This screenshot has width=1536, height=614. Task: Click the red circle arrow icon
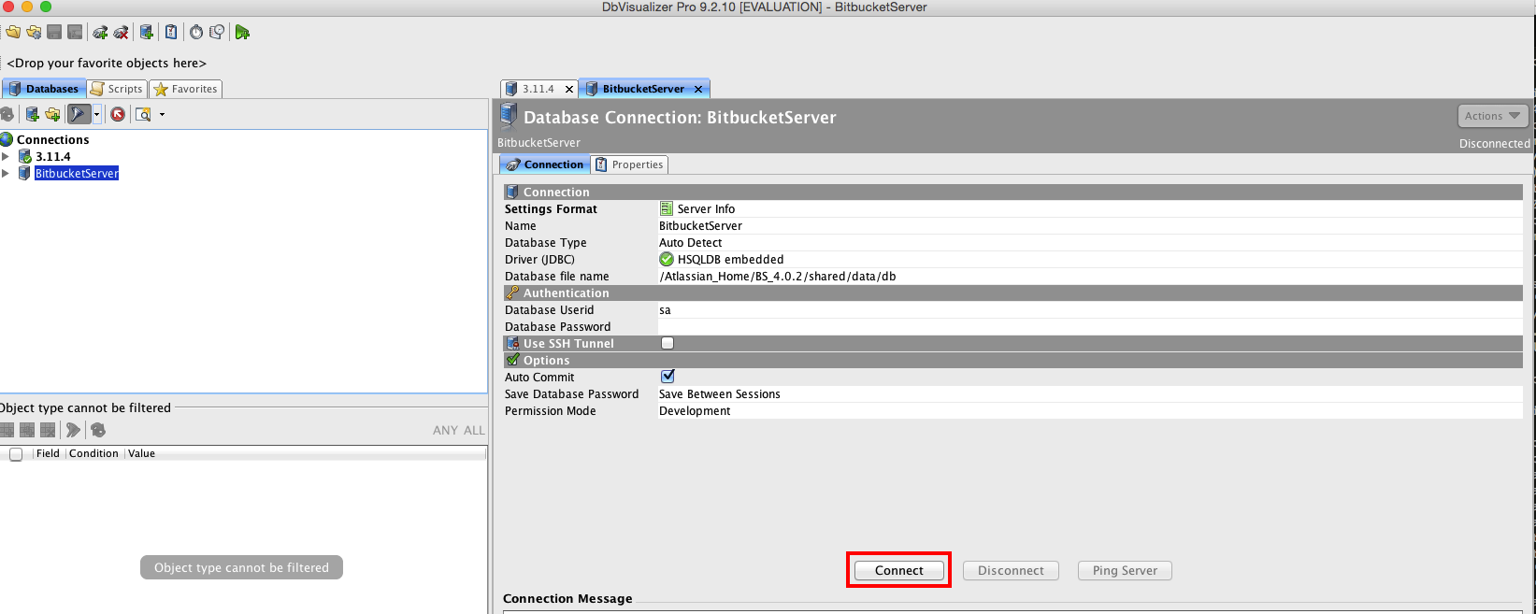(x=118, y=114)
